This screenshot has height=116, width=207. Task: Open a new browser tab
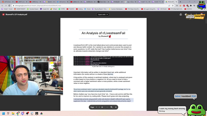tap(180, 2)
